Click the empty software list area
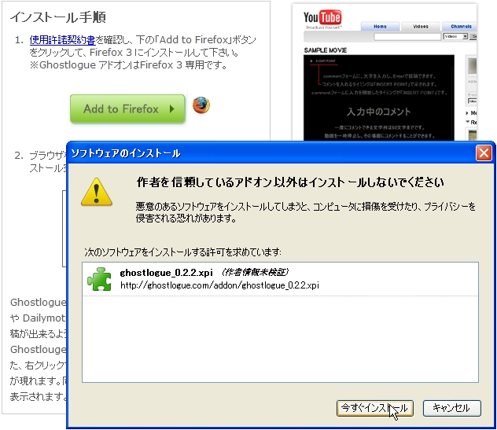The width and height of the screenshot is (497, 430). (x=280, y=339)
